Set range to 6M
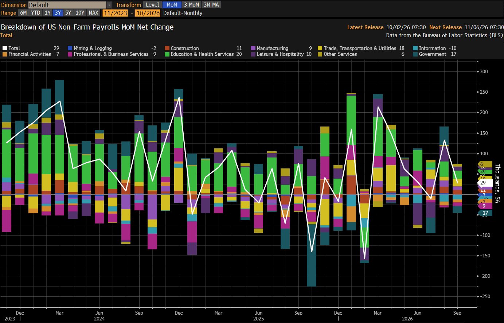Screen dimensions: 504x323 coord(23,13)
